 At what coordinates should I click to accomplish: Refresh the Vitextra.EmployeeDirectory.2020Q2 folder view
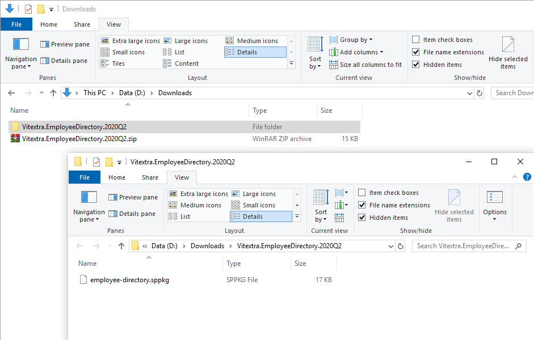click(x=401, y=246)
